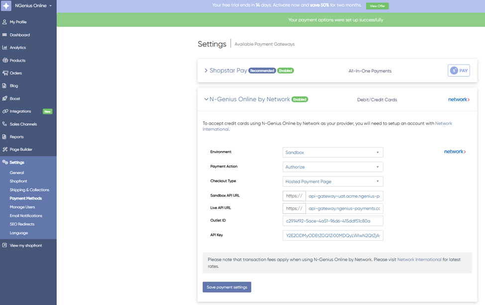Screen dimensions: 485x305
Task: Open Manage Users settings
Action: tap(22, 207)
